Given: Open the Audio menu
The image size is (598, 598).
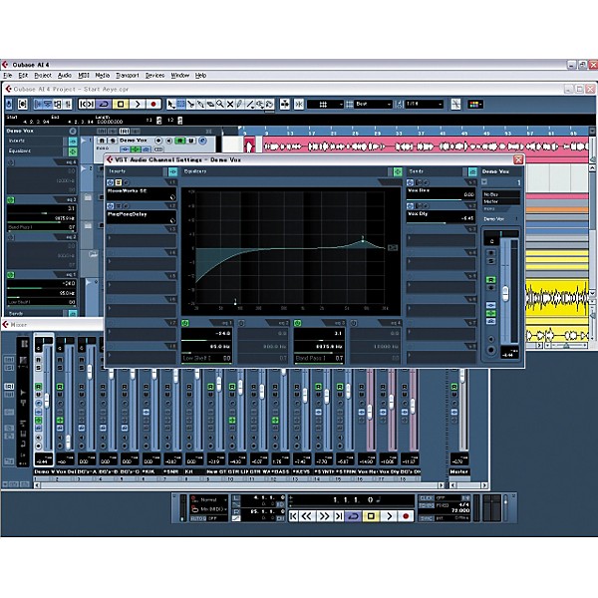Looking at the screenshot, I should (x=65, y=76).
